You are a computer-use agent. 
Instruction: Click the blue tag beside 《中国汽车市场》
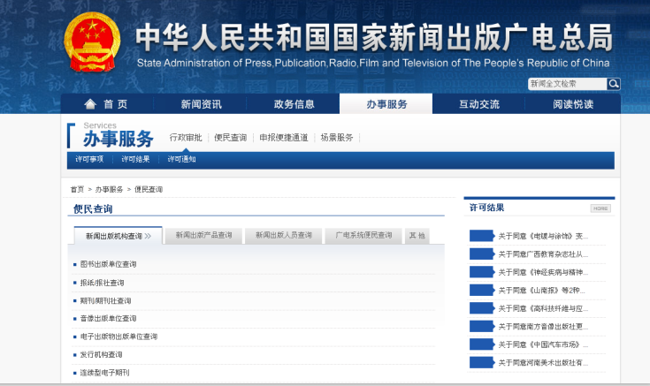coord(482,344)
